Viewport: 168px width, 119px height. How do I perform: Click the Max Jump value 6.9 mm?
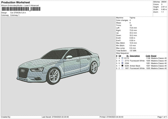(x=133, y=48)
